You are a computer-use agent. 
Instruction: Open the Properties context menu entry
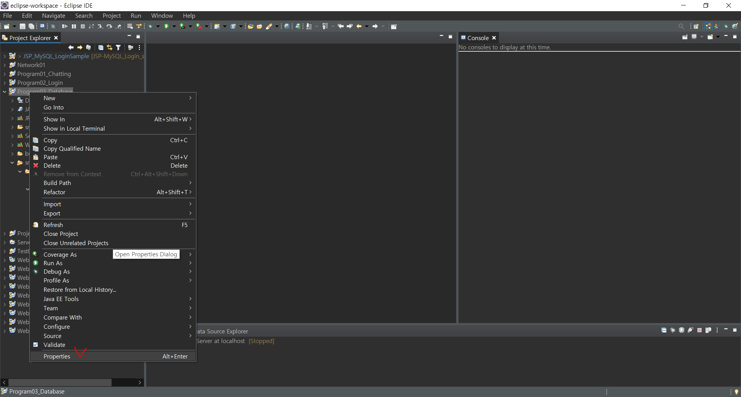pos(113,356)
